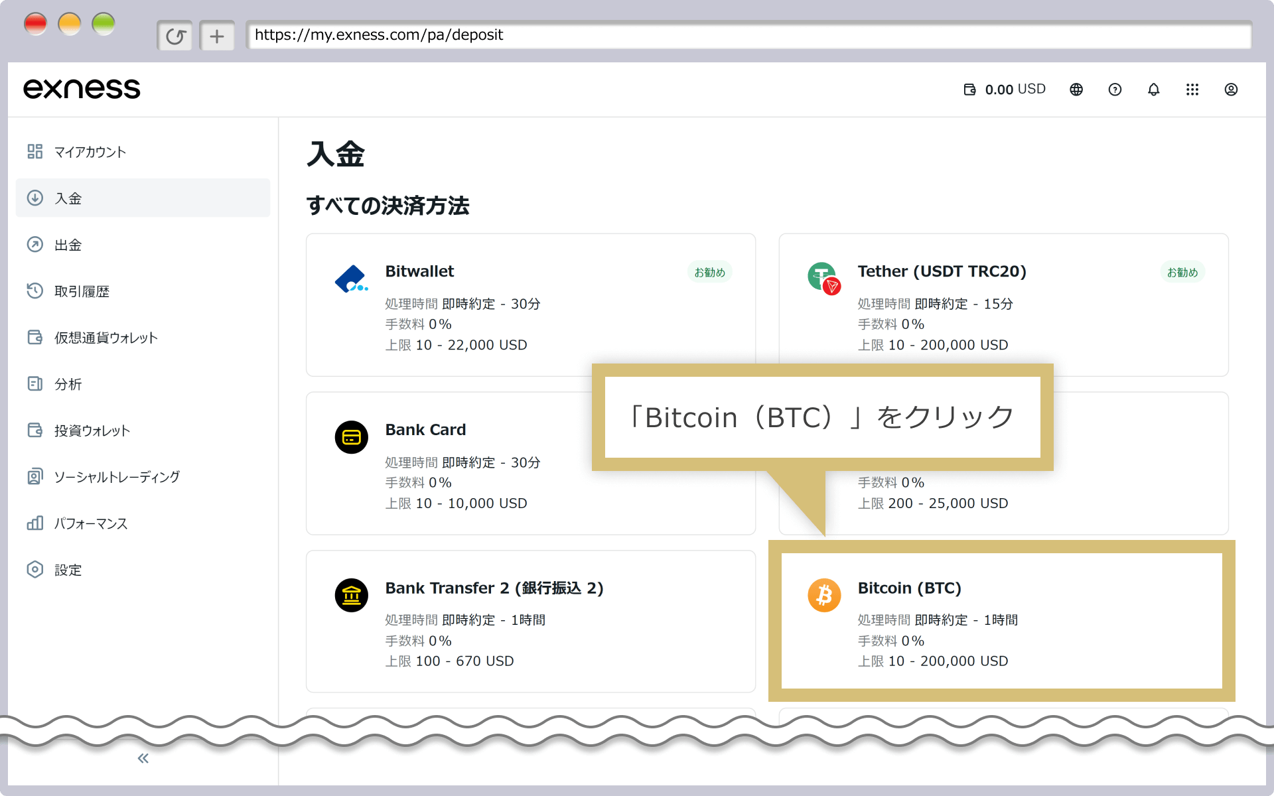Click the 入金 page heading

(x=336, y=155)
